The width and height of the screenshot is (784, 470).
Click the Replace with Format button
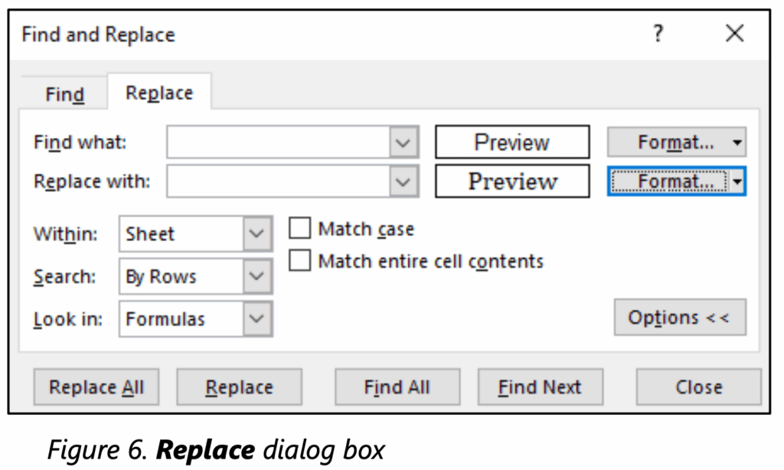(668, 182)
